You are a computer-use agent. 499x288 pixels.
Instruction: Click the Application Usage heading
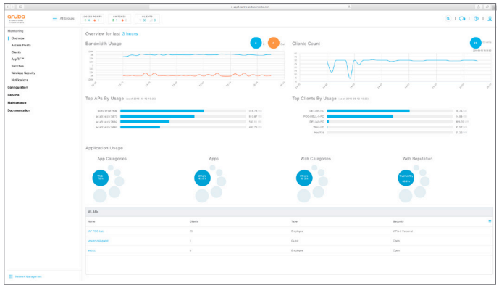tap(104, 148)
